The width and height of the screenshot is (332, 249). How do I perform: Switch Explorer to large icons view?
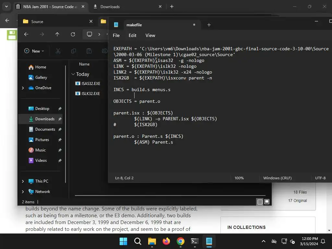click(267, 202)
